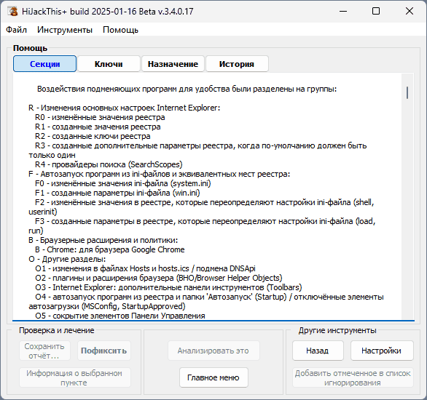This screenshot has height=400, width=427.
Task: Click line 'F1 - созданные параметры ini-файла'
Action: tap(117, 193)
